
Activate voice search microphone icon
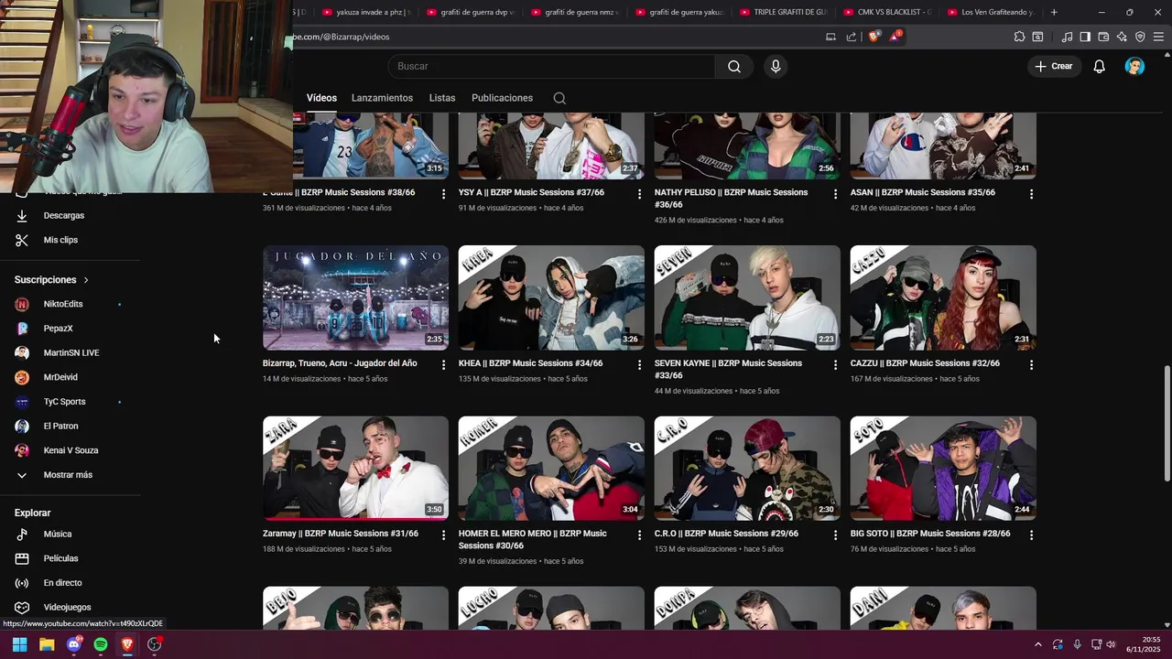coord(776,66)
